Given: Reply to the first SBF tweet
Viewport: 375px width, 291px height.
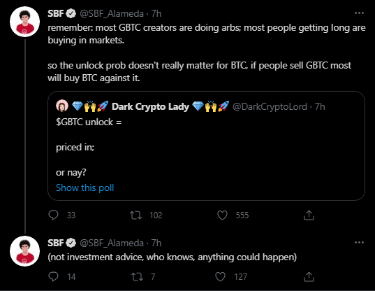Looking at the screenshot, I should [53, 215].
